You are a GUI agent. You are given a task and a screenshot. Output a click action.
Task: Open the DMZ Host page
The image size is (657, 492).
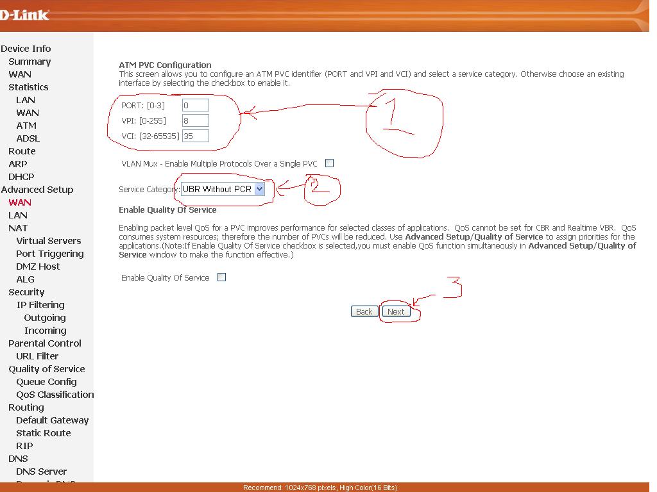(38, 266)
